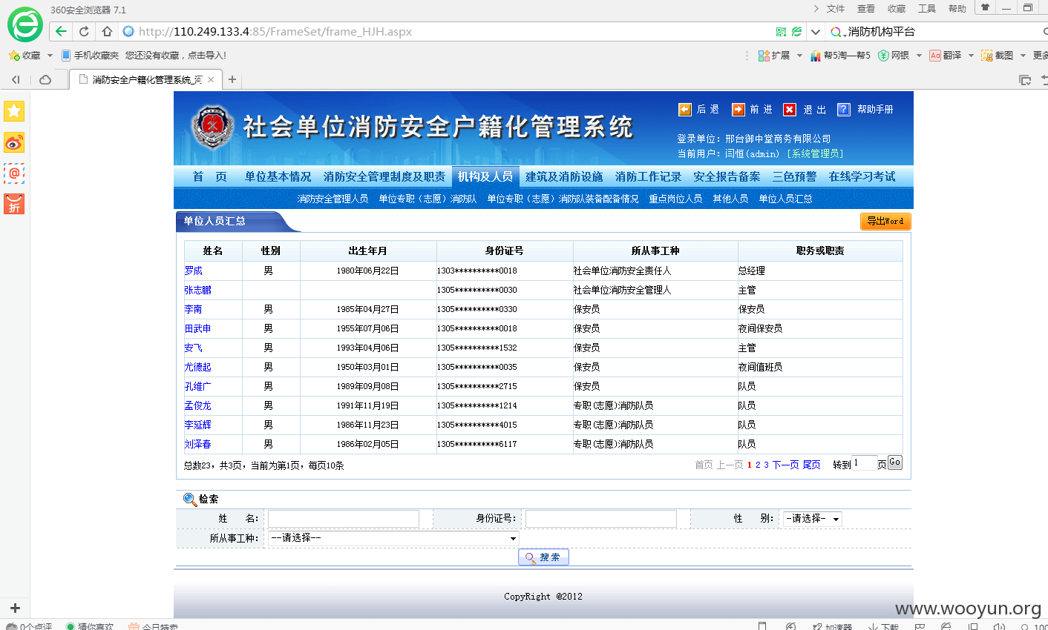The image size is (1048, 630).
Task: Click the cloud sync icon near tabs
Action: tap(45, 79)
